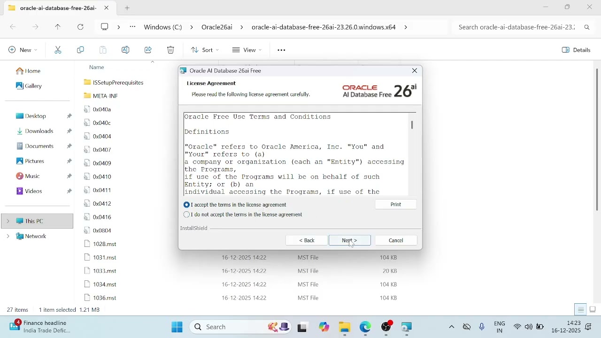The width and height of the screenshot is (601, 338).
Task: Click the microphone icon in system tray
Action: (482, 327)
